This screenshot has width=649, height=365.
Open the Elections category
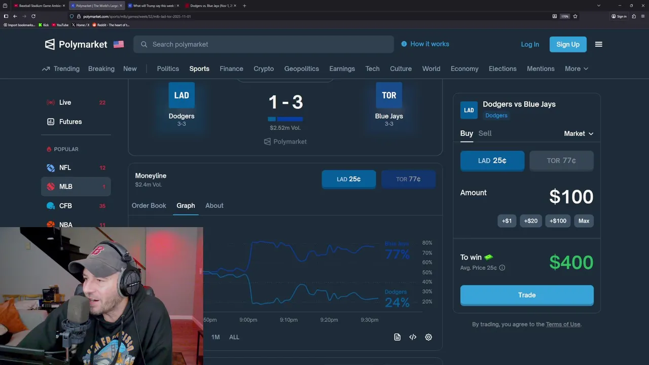(502, 68)
